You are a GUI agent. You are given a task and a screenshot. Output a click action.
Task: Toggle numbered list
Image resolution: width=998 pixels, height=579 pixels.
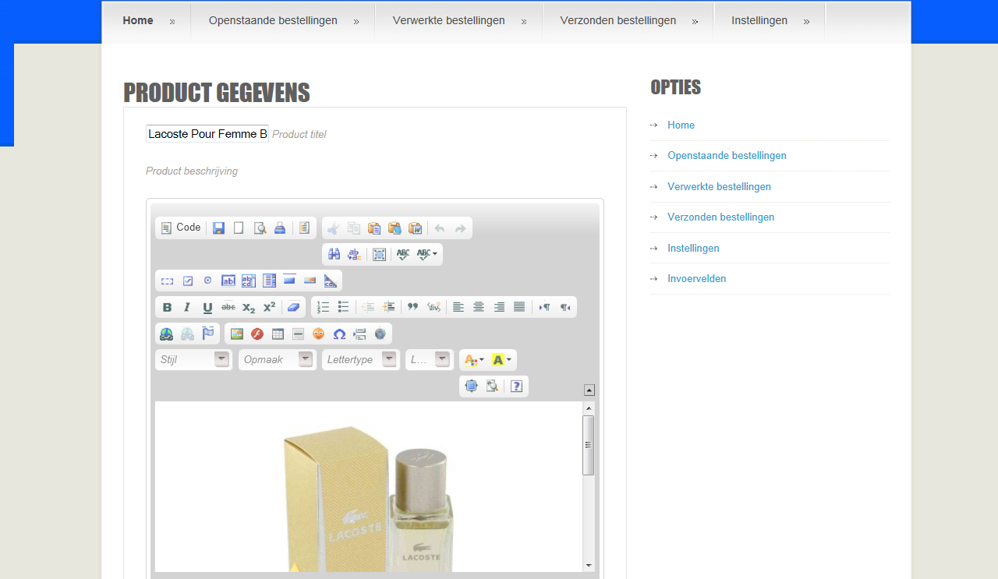tap(323, 307)
